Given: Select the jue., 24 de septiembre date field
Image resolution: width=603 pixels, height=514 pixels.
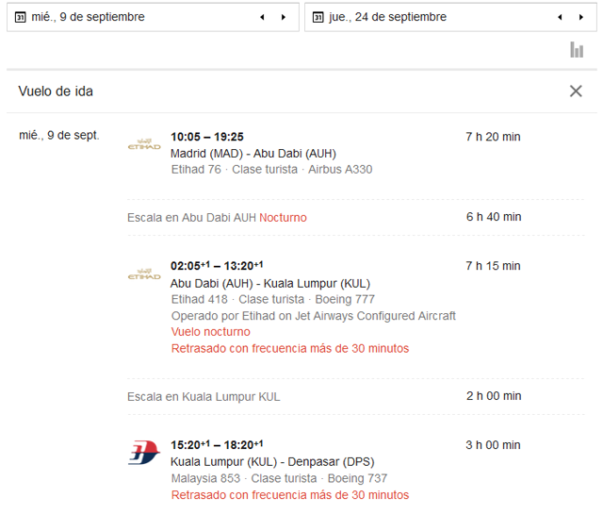Looking at the screenshot, I should tap(388, 17).
